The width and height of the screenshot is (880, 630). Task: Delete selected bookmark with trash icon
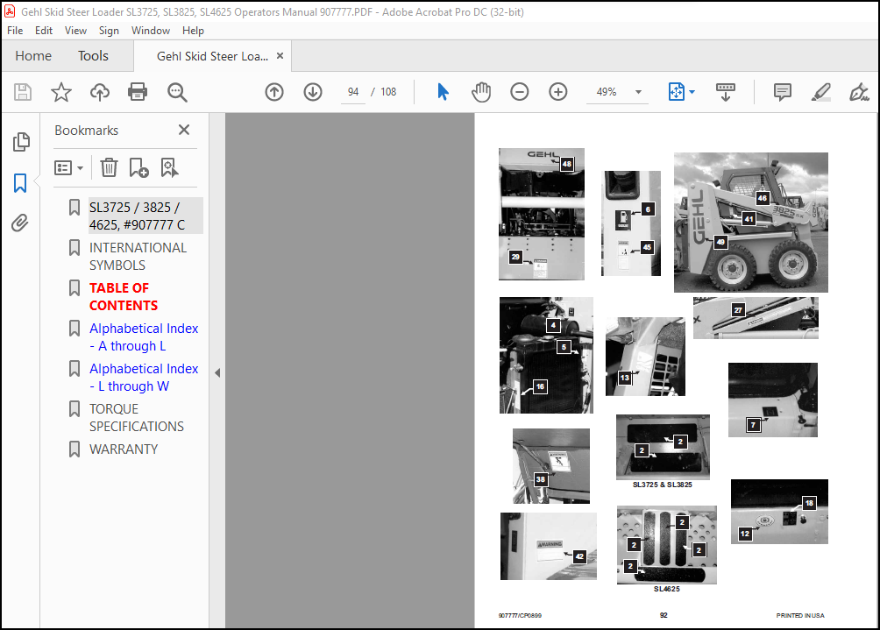click(x=109, y=167)
